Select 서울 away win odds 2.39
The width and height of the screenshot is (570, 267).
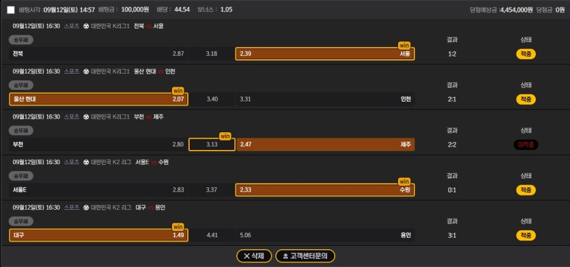(x=325, y=54)
